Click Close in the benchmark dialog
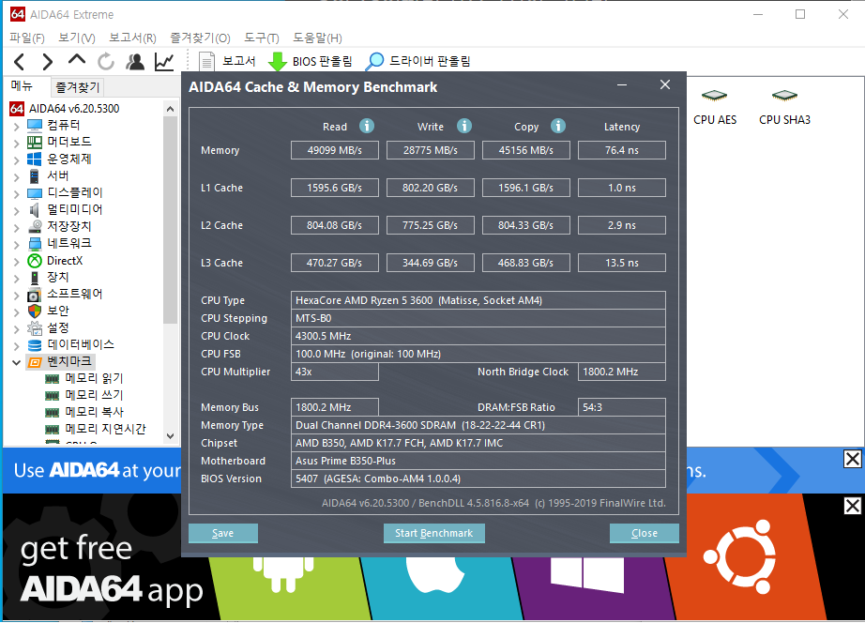 tap(645, 533)
